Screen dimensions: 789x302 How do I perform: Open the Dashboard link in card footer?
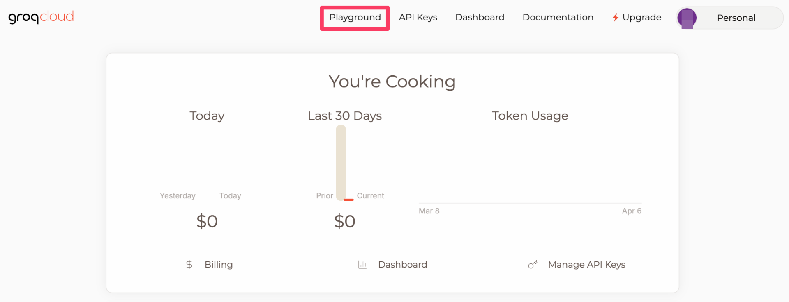click(402, 265)
